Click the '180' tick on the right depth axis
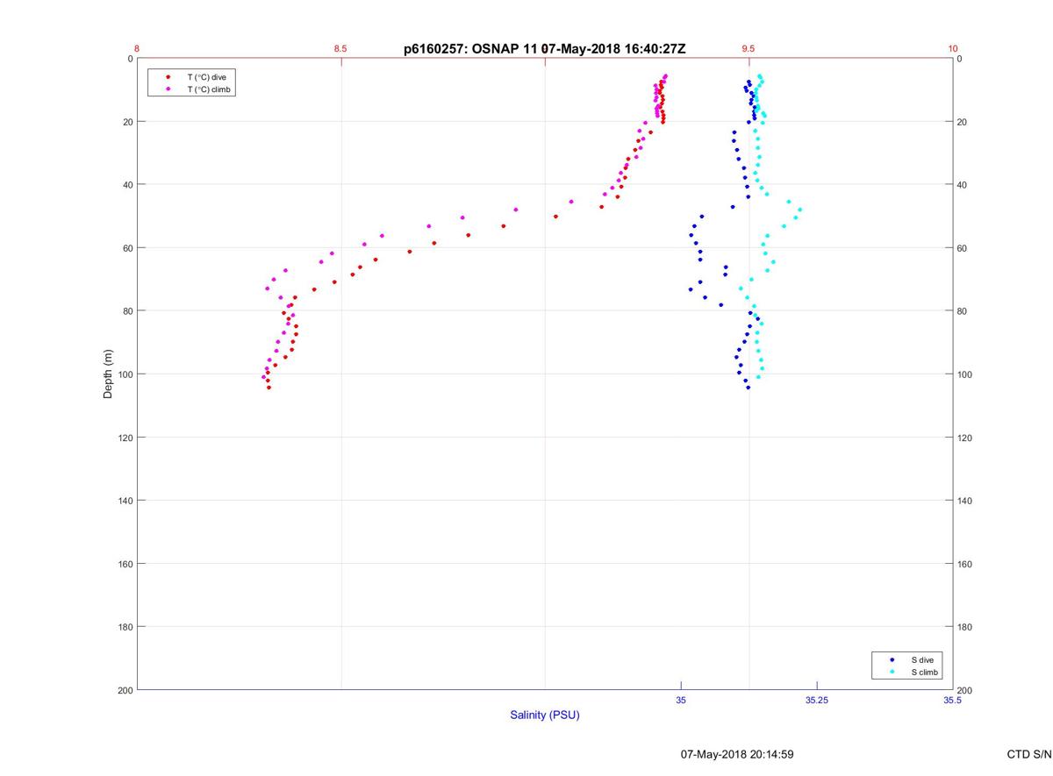 [x=965, y=627]
